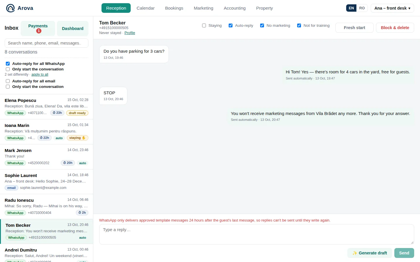Open the Accounting tab
The image size is (420, 262).
click(235, 8)
